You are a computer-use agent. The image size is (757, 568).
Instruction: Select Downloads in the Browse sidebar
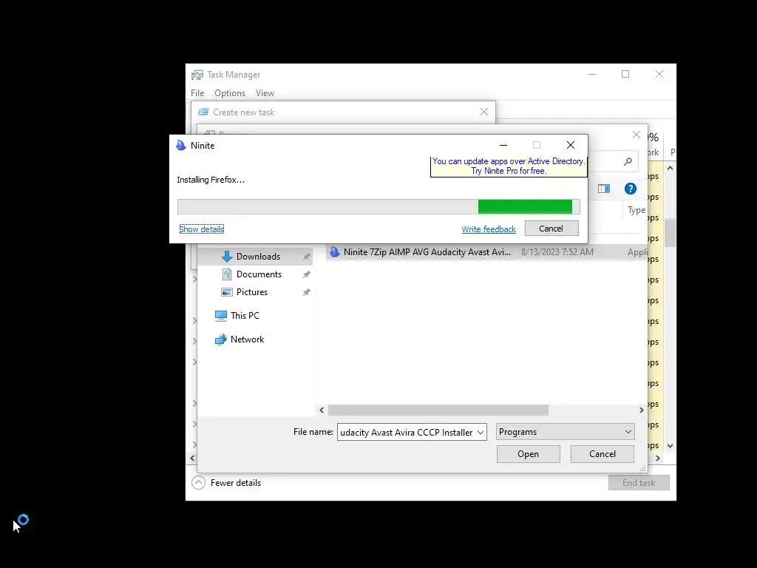258,257
